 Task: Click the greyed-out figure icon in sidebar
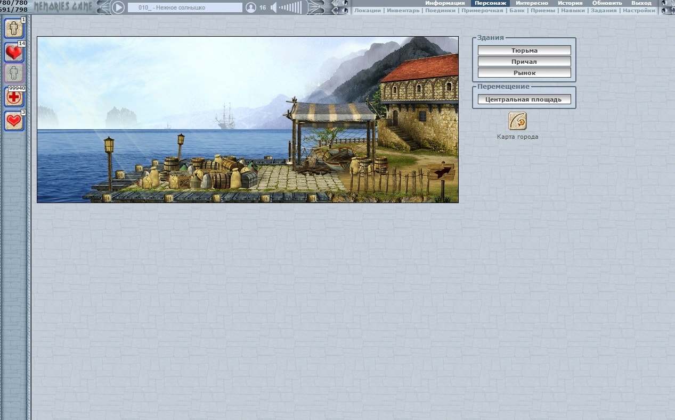(14, 73)
